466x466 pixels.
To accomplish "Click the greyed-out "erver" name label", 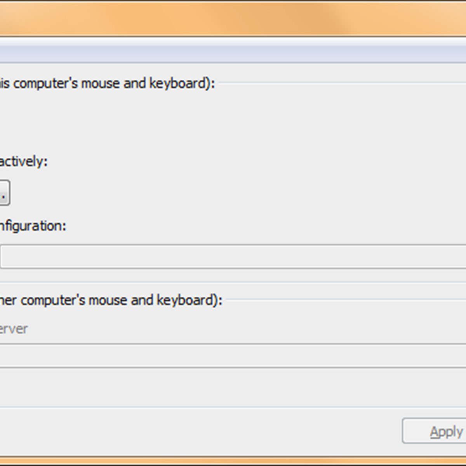I will (14, 329).
